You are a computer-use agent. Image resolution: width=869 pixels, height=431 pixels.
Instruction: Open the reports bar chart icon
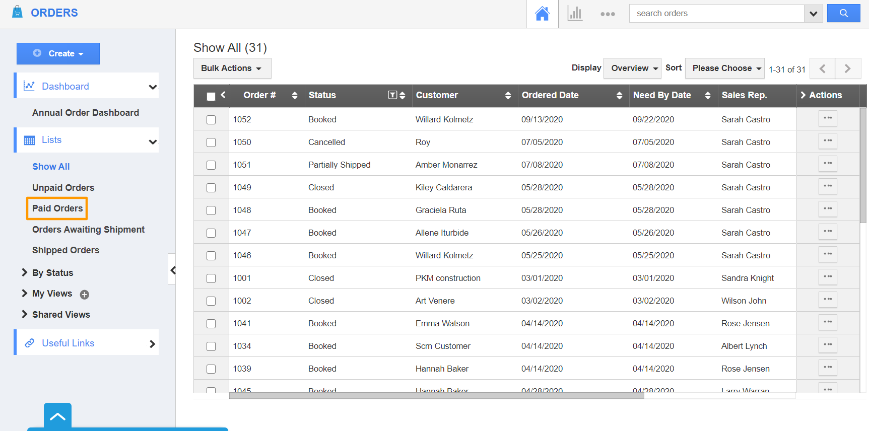click(575, 14)
